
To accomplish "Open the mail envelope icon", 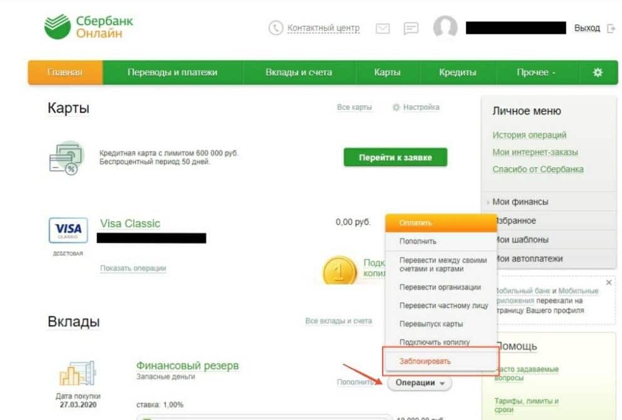I will (382, 29).
